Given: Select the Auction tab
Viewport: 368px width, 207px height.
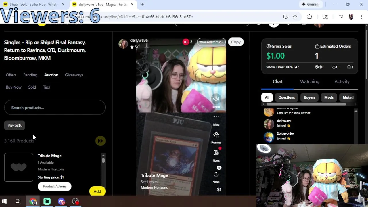Looking at the screenshot, I should click(51, 75).
